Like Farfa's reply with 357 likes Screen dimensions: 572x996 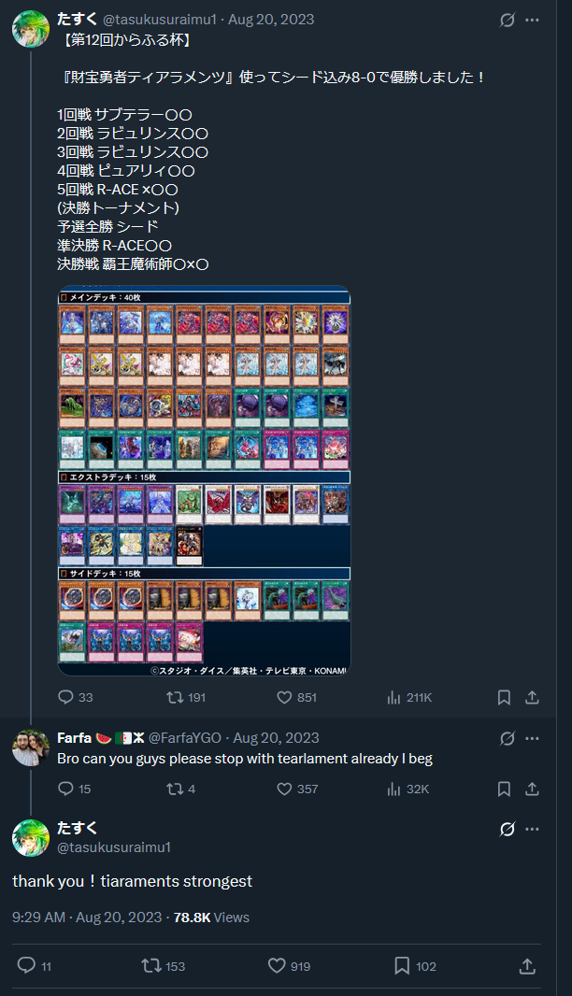(x=297, y=789)
